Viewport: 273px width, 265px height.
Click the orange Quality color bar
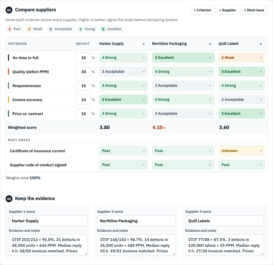(8, 72)
